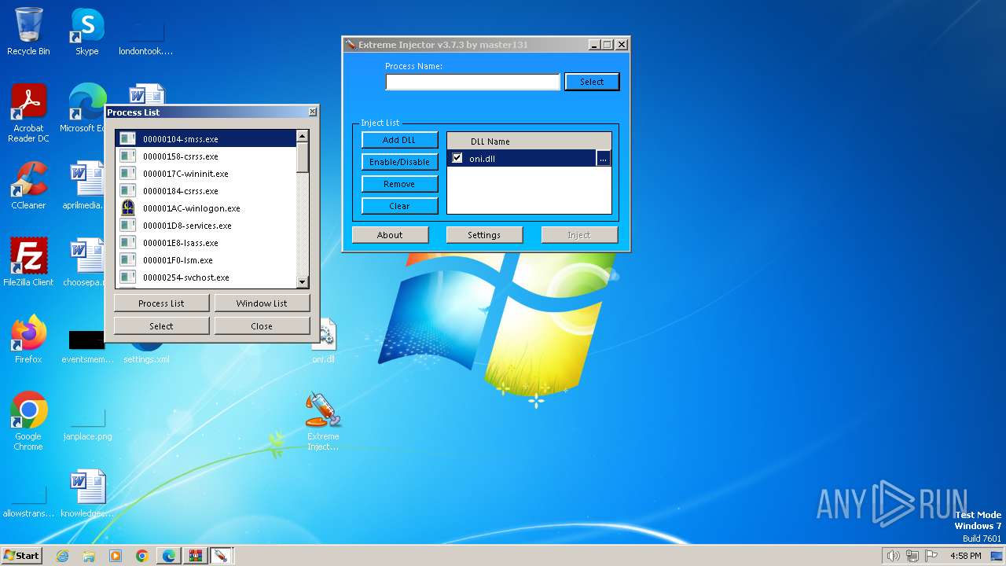Open the WinRAR taskbar icon
The image size is (1006, 566).
(x=195, y=556)
